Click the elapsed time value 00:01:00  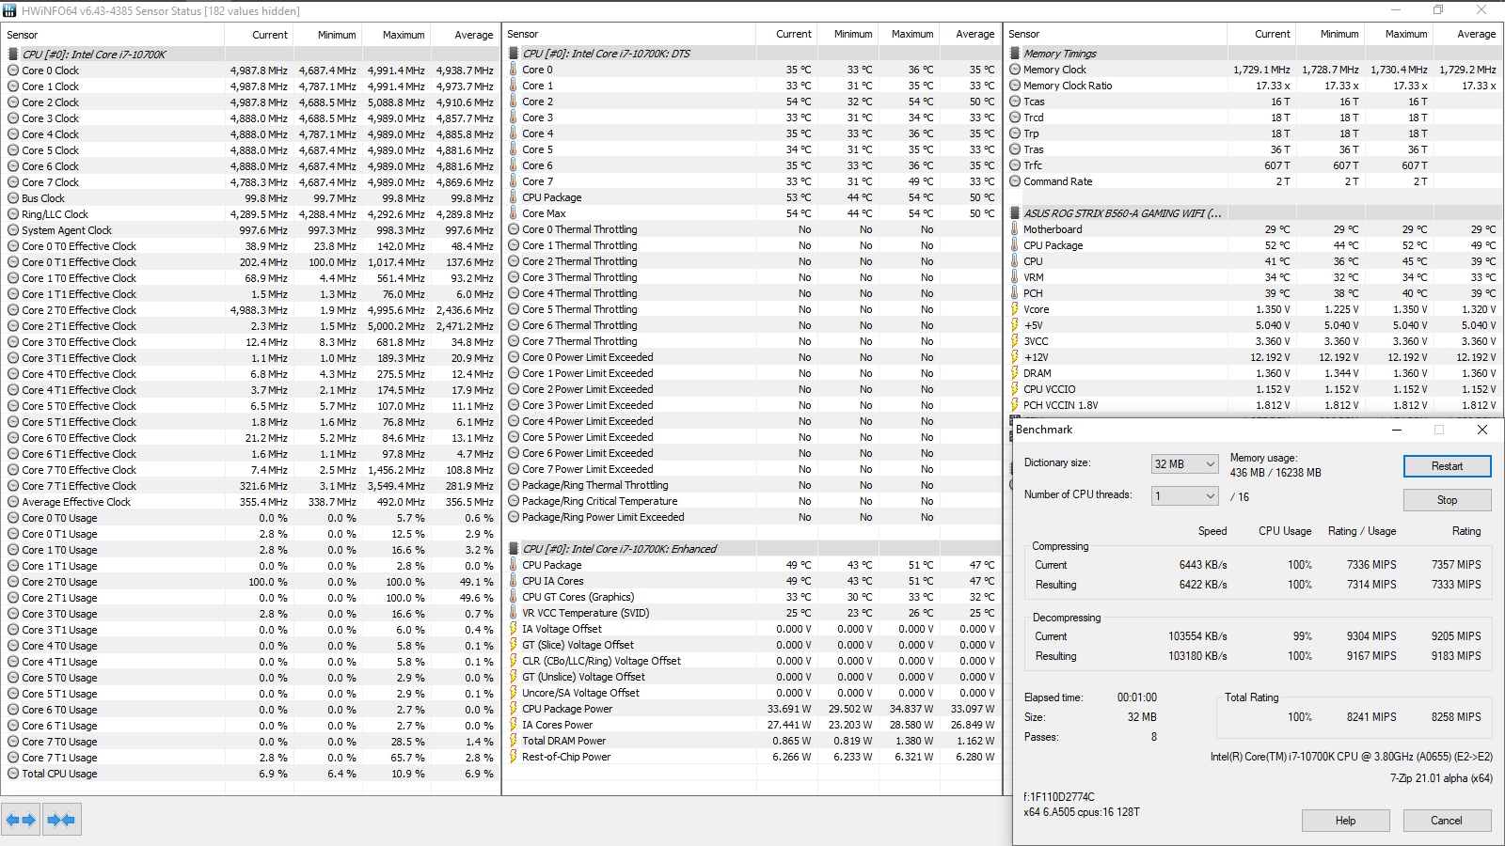pos(1137,697)
